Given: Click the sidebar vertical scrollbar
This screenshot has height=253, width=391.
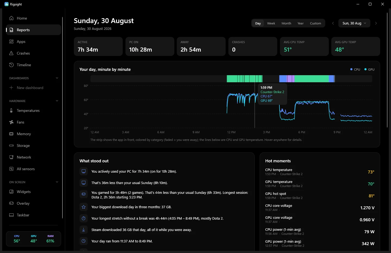Looking at the screenshot, I should [62, 117].
